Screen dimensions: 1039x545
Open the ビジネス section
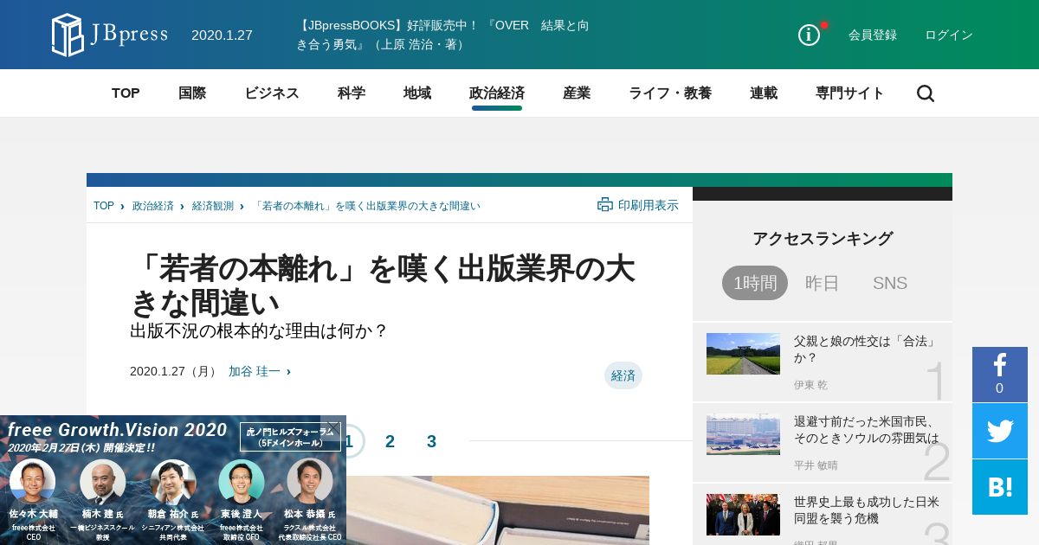point(272,93)
